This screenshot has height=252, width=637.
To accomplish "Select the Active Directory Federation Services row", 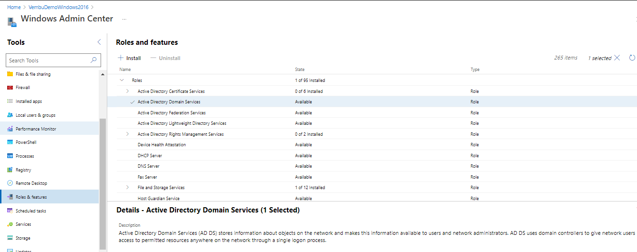I will (372, 113).
